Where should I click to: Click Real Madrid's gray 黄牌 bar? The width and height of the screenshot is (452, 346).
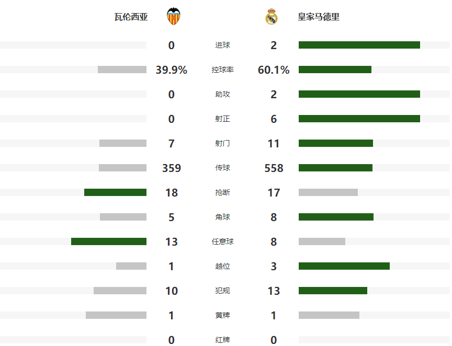tap(329, 315)
